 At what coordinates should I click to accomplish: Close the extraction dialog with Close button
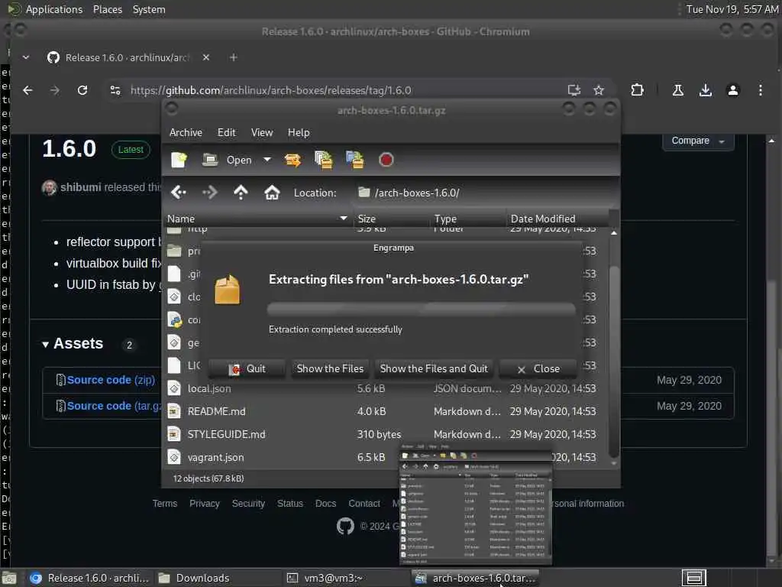pyautogui.click(x=538, y=369)
